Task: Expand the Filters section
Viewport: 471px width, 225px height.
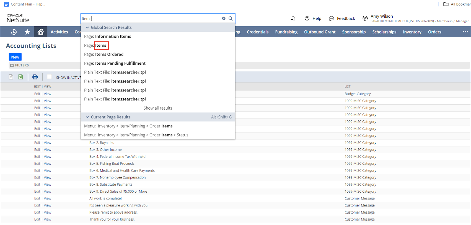Action: (12, 65)
